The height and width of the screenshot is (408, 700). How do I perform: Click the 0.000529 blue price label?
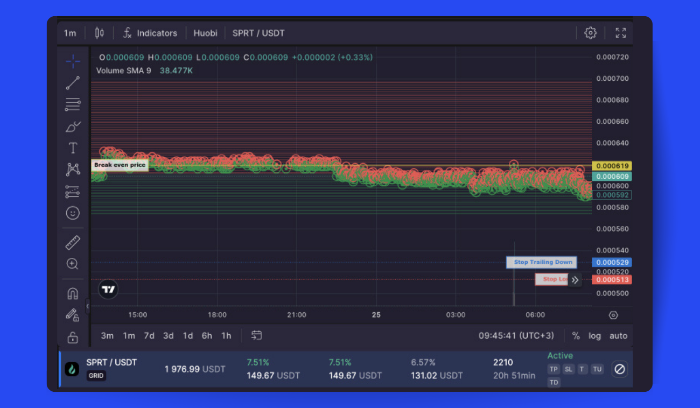(612, 262)
